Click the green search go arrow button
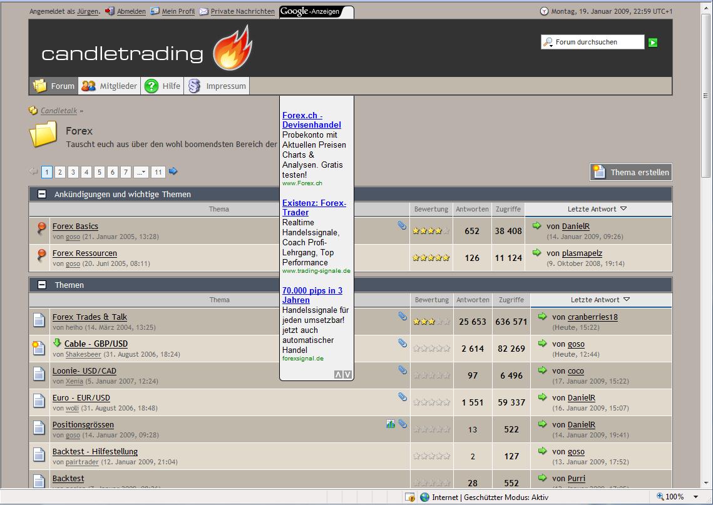This screenshot has height=505, width=713. (x=653, y=43)
